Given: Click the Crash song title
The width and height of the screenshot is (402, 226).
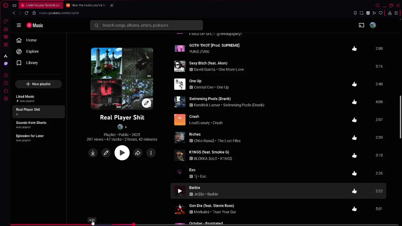Looking at the screenshot, I should (x=194, y=116).
